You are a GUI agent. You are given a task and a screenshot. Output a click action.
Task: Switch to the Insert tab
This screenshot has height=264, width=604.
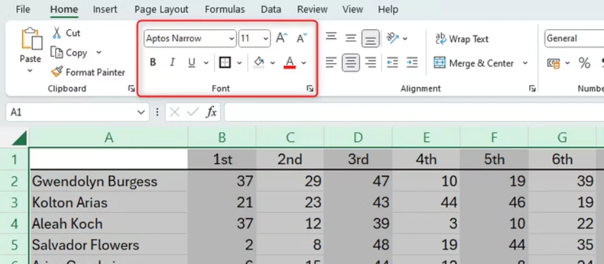click(x=105, y=10)
